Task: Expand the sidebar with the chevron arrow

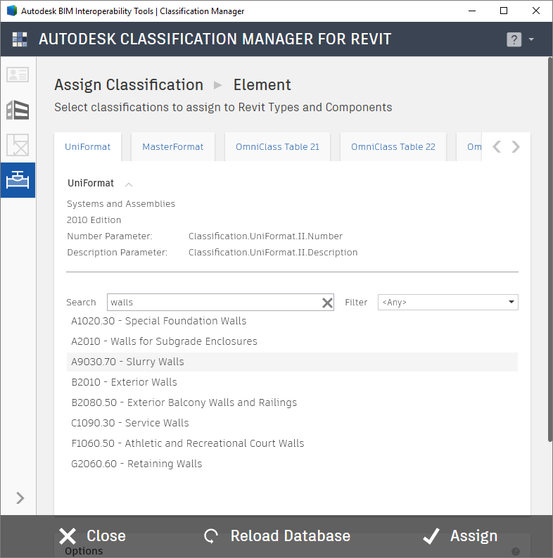Action: tap(20, 498)
